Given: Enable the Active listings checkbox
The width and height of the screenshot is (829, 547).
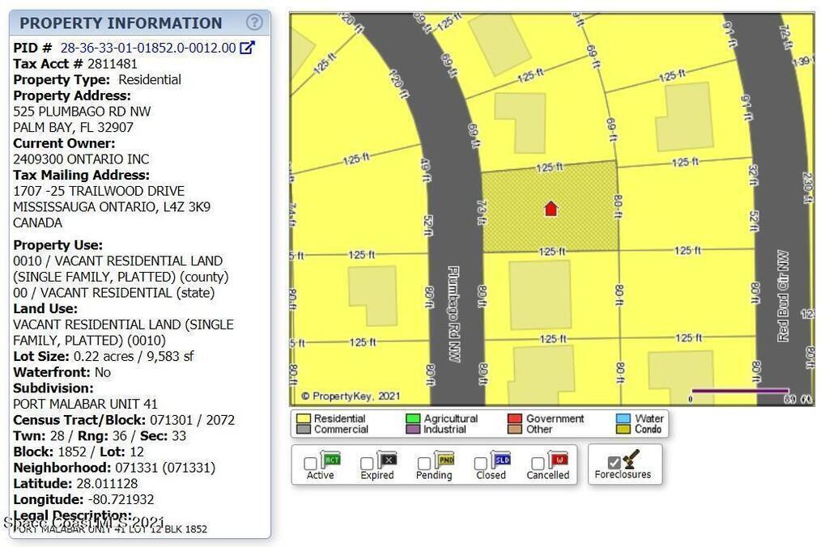Looking at the screenshot, I should click(310, 464).
